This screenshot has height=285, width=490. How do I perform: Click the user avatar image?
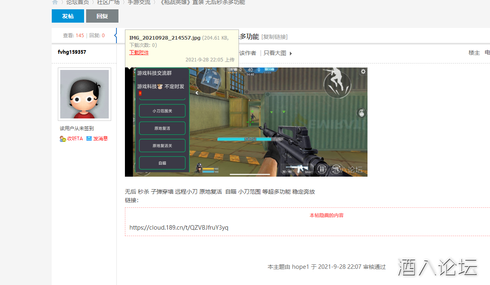coord(84,94)
